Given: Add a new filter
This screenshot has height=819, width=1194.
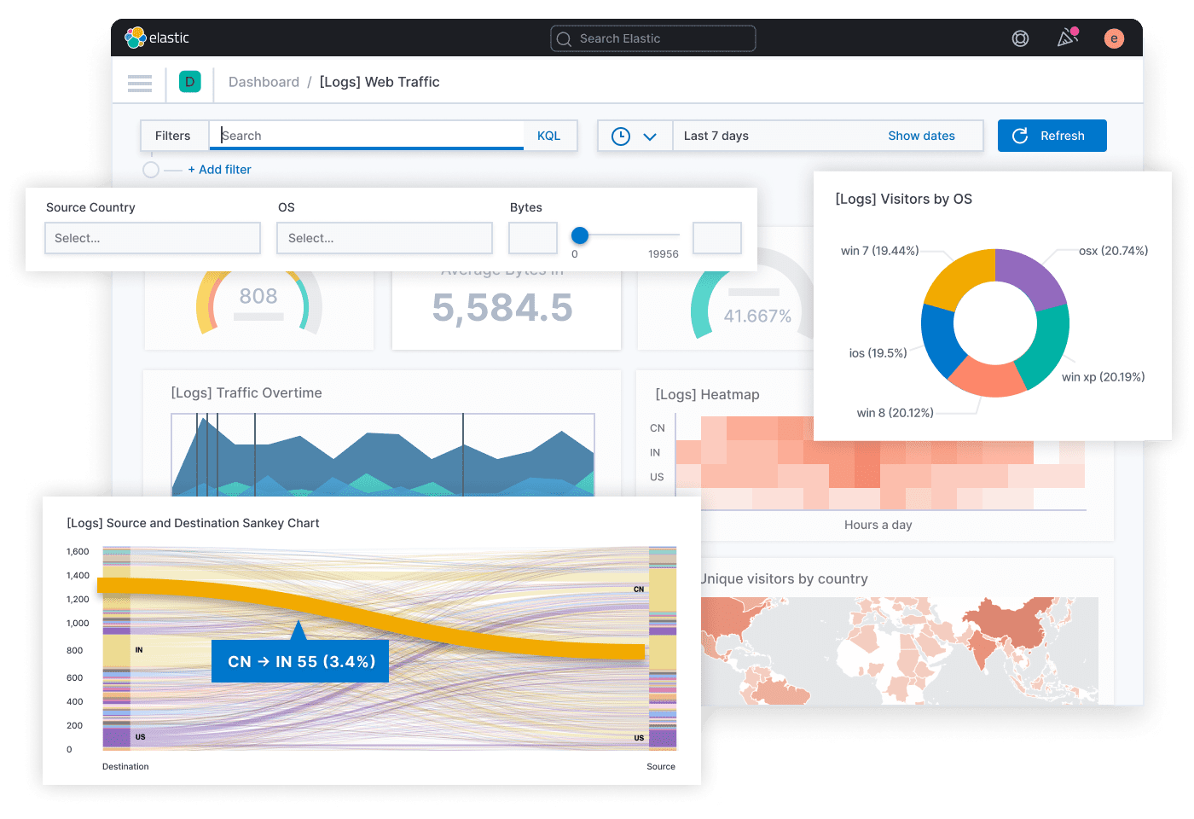Looking at the screenshot, I should [219, 169].
